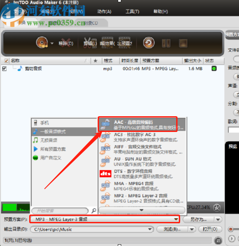Image resolution: width=239 pixels, height=246 pixels.
Task: Open the arrow beside 另存为...
Action: 218,219
